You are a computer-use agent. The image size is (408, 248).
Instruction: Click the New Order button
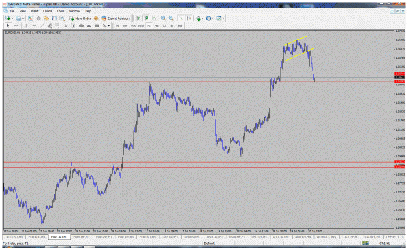[80, 18]
